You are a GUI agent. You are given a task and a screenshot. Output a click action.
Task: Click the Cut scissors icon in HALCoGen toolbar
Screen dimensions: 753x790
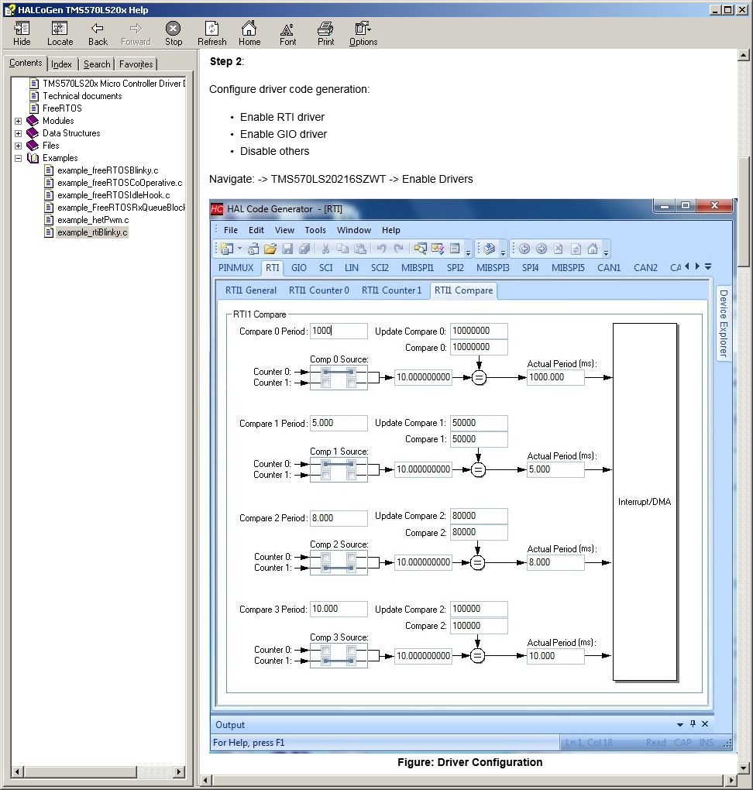(325, 249)
